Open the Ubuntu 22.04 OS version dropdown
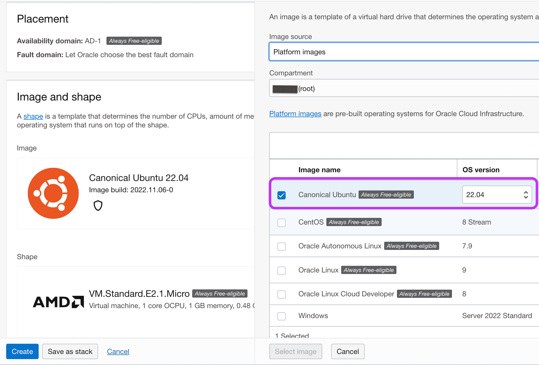Screen dimensions: 539x365 pyautogui.click(x=497, y=195)
